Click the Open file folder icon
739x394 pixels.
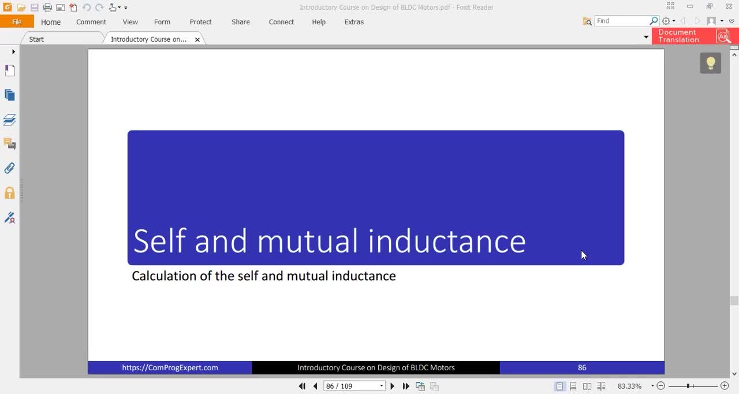[21, 8]
